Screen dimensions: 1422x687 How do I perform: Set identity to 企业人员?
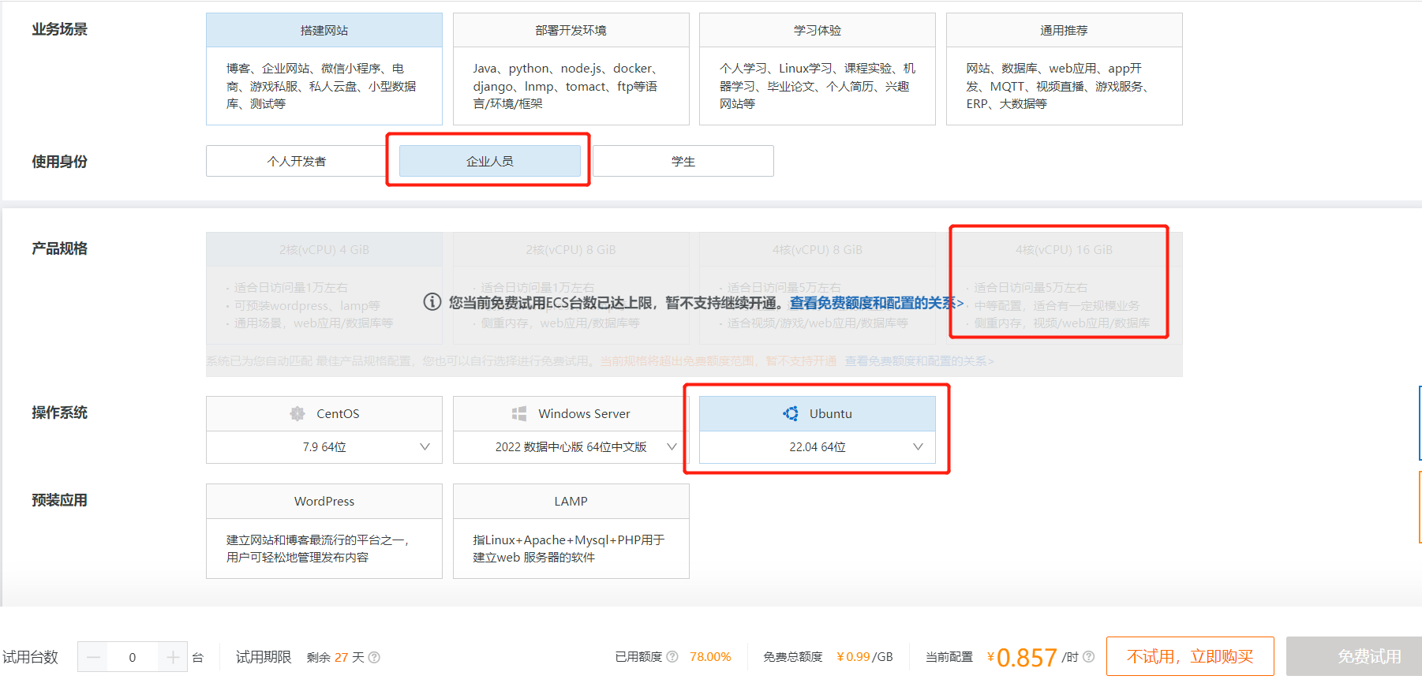[x=490, y=161]
